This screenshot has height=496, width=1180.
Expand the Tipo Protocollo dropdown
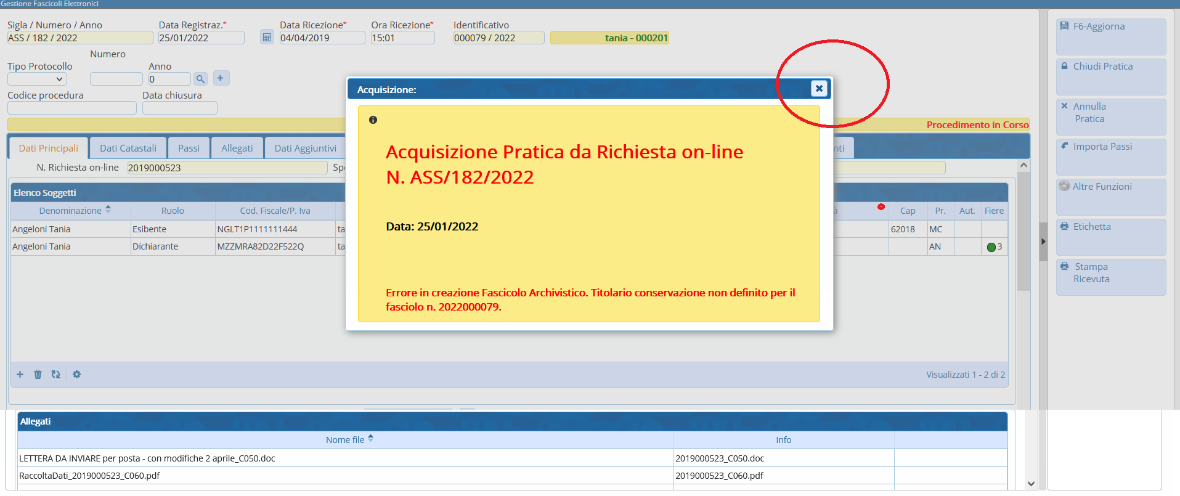click(x=37, y=79)
